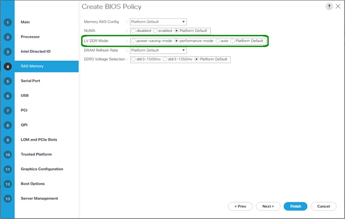The height and width of the screenshot is (219, 345).
Task: Click the step 10 circle icon
Action: tap(8, 155)
